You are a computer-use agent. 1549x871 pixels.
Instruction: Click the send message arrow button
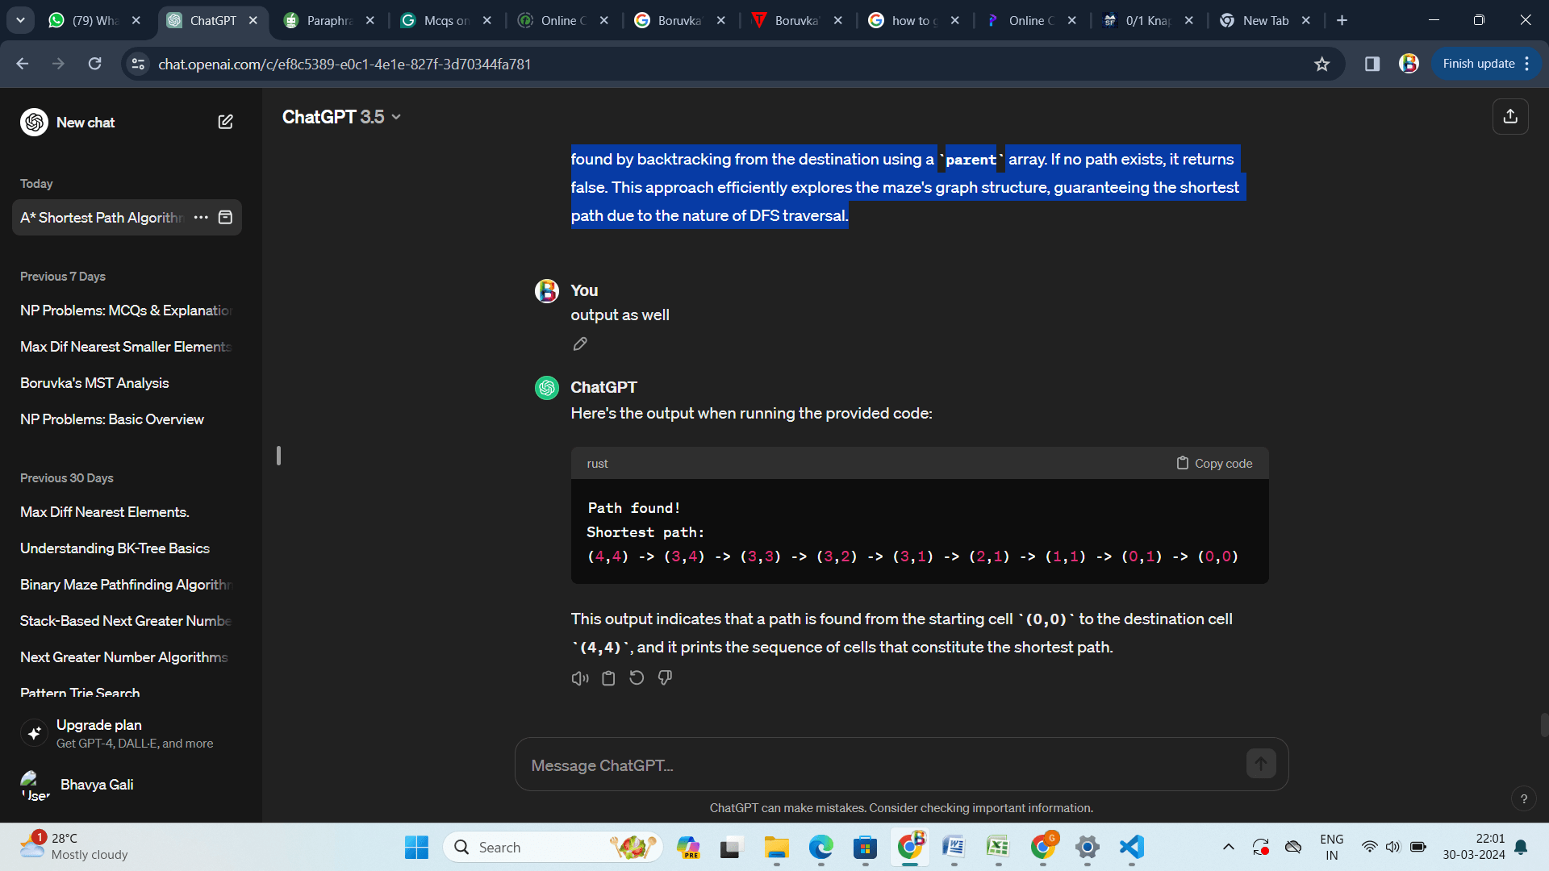(x=1261, y=764)
